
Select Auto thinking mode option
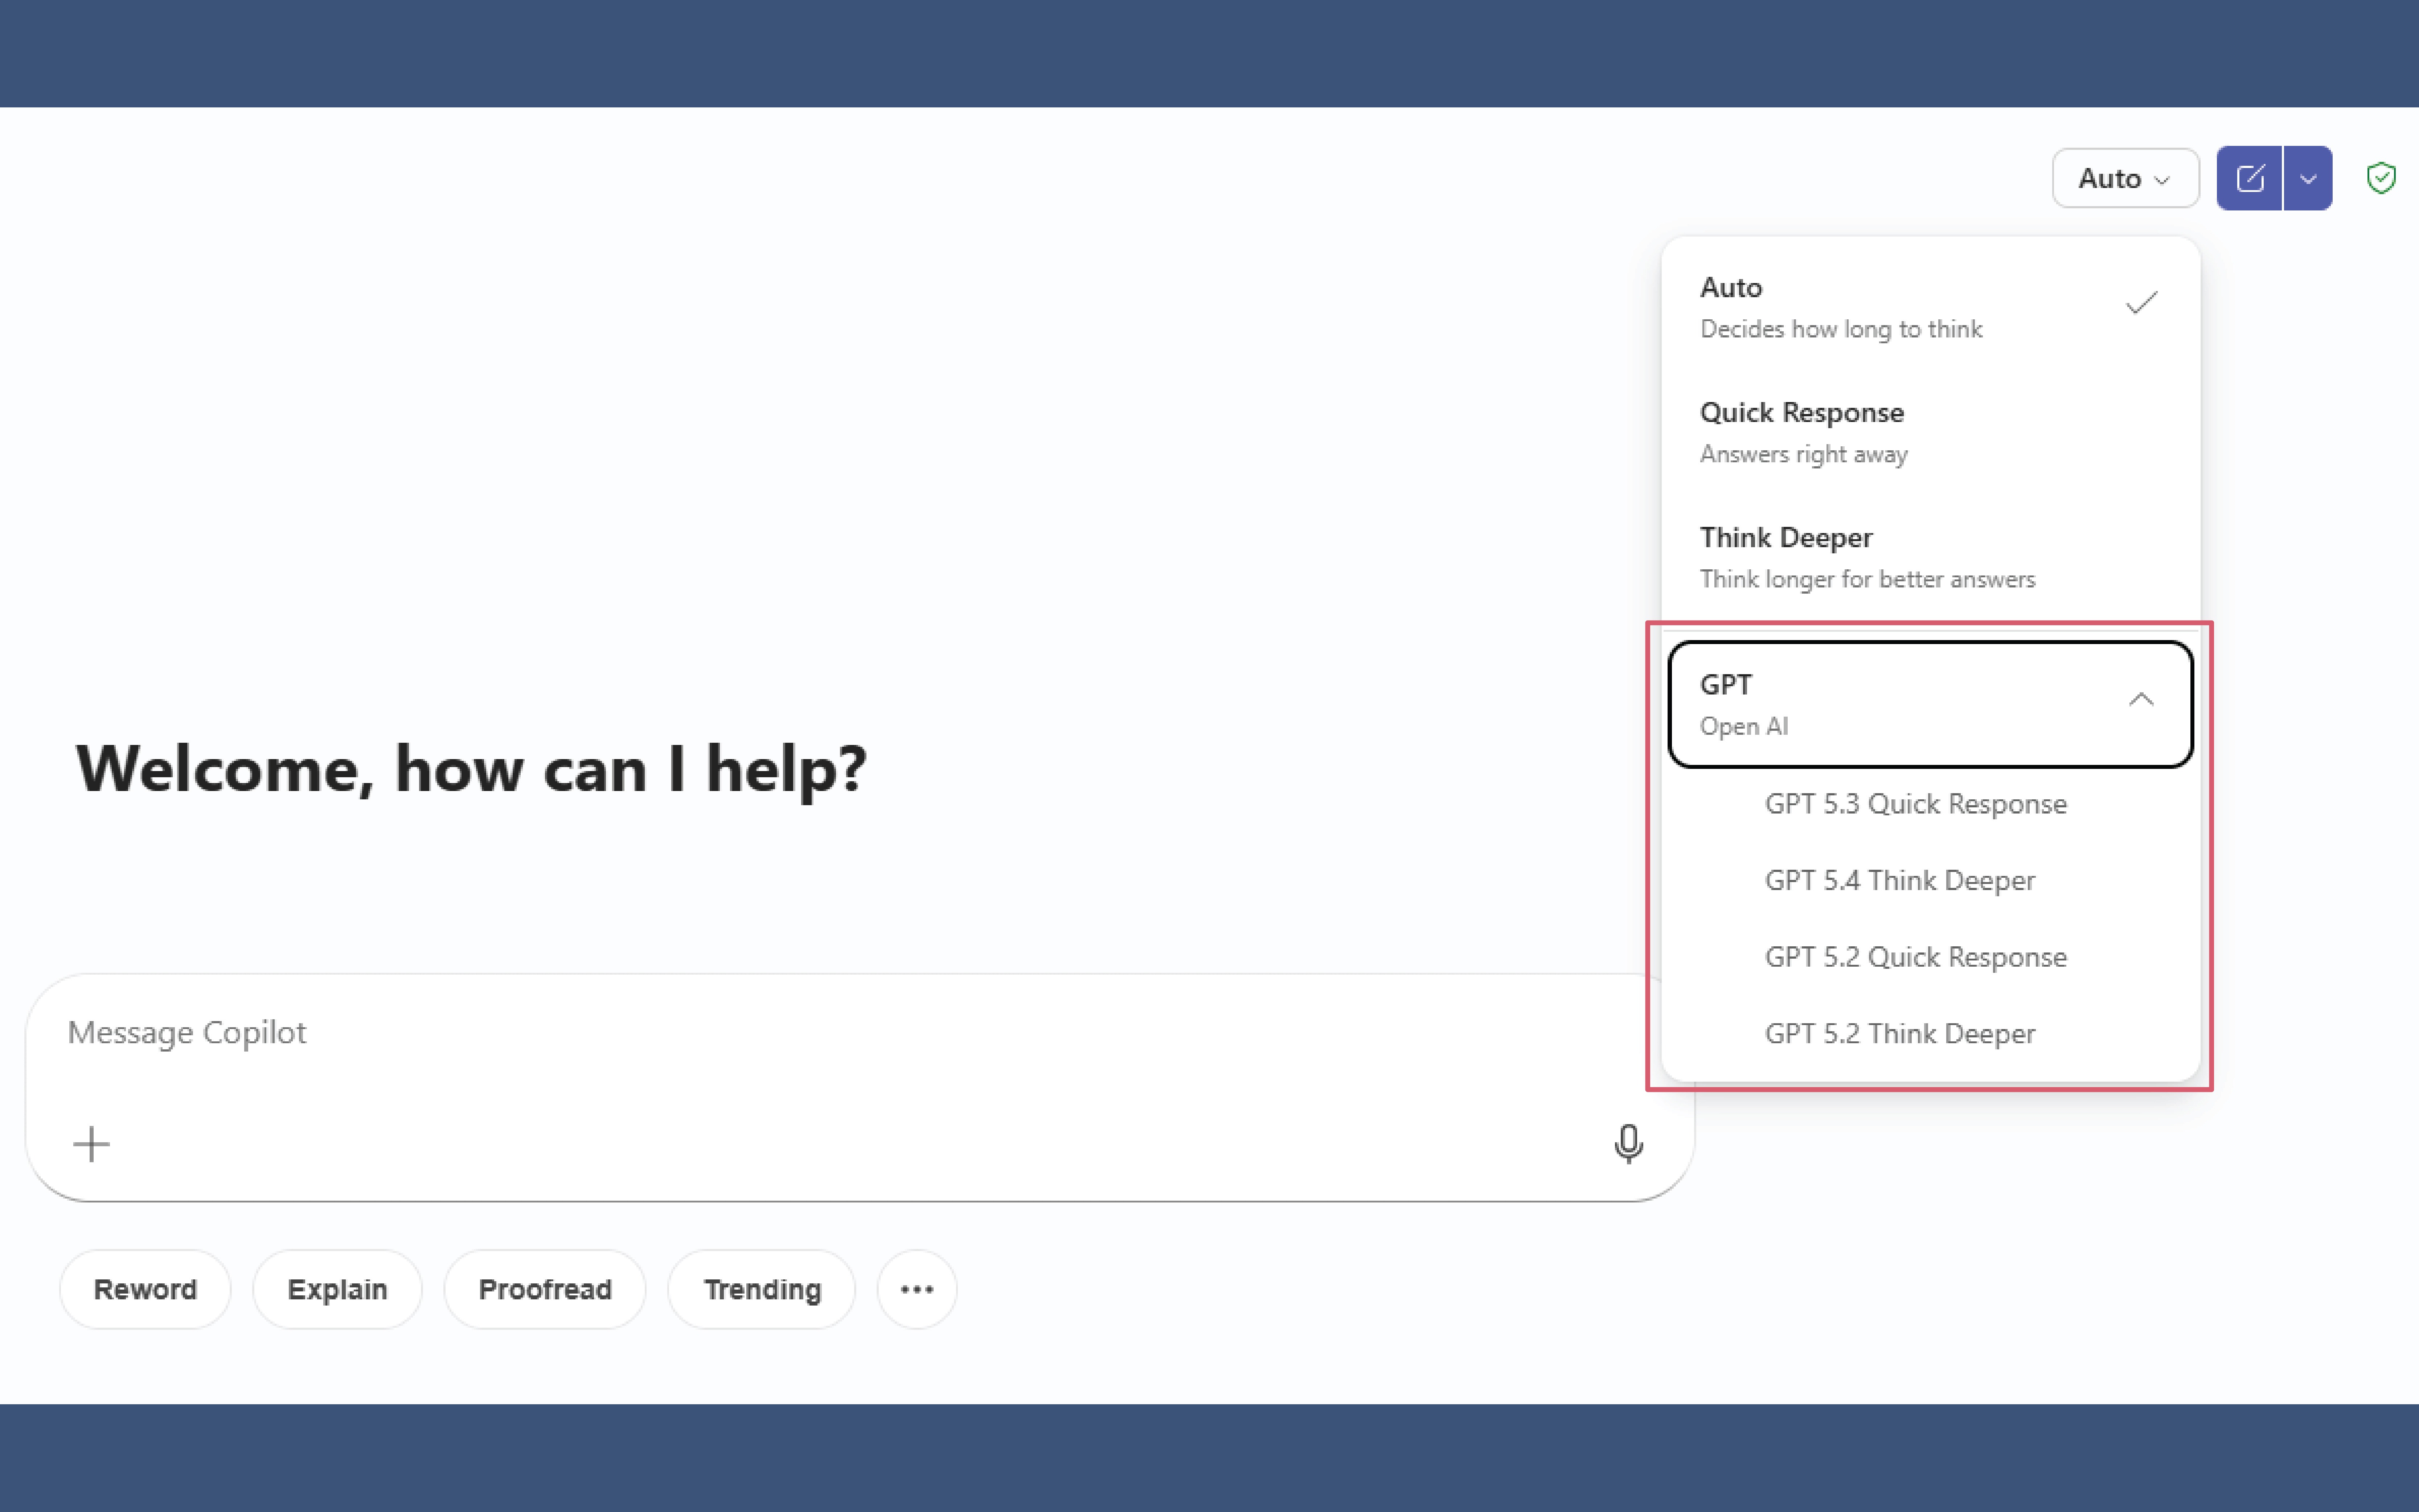[1930, 307]
